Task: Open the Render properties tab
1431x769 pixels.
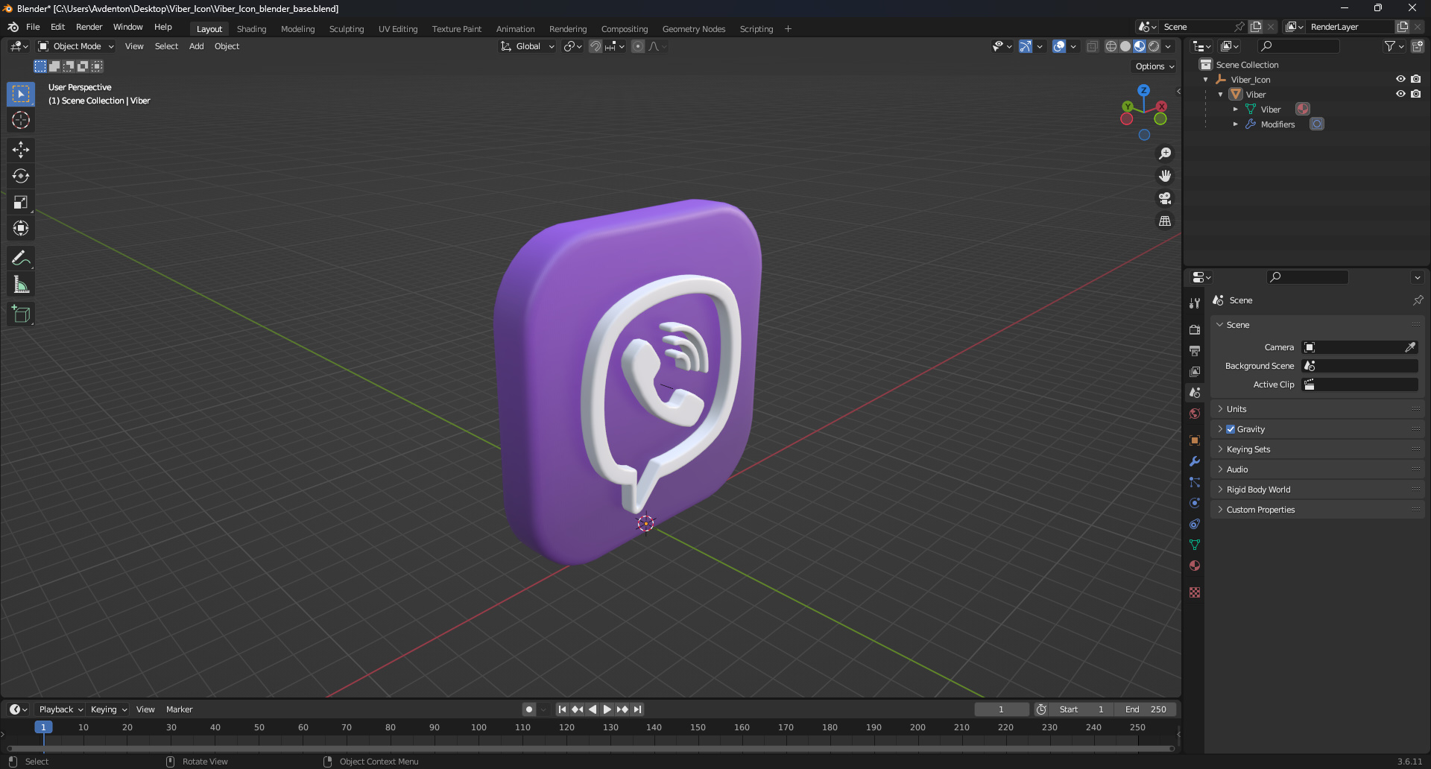Action: [1195, 329]
